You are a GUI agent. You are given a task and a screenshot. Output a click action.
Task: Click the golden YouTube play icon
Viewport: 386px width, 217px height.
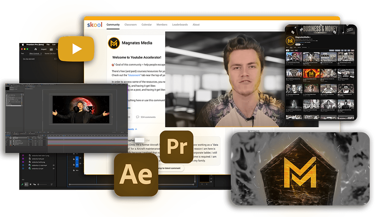76,49
